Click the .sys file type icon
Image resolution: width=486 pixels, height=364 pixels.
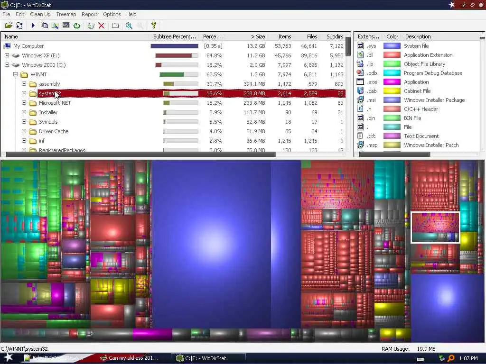tap(360, 46)
